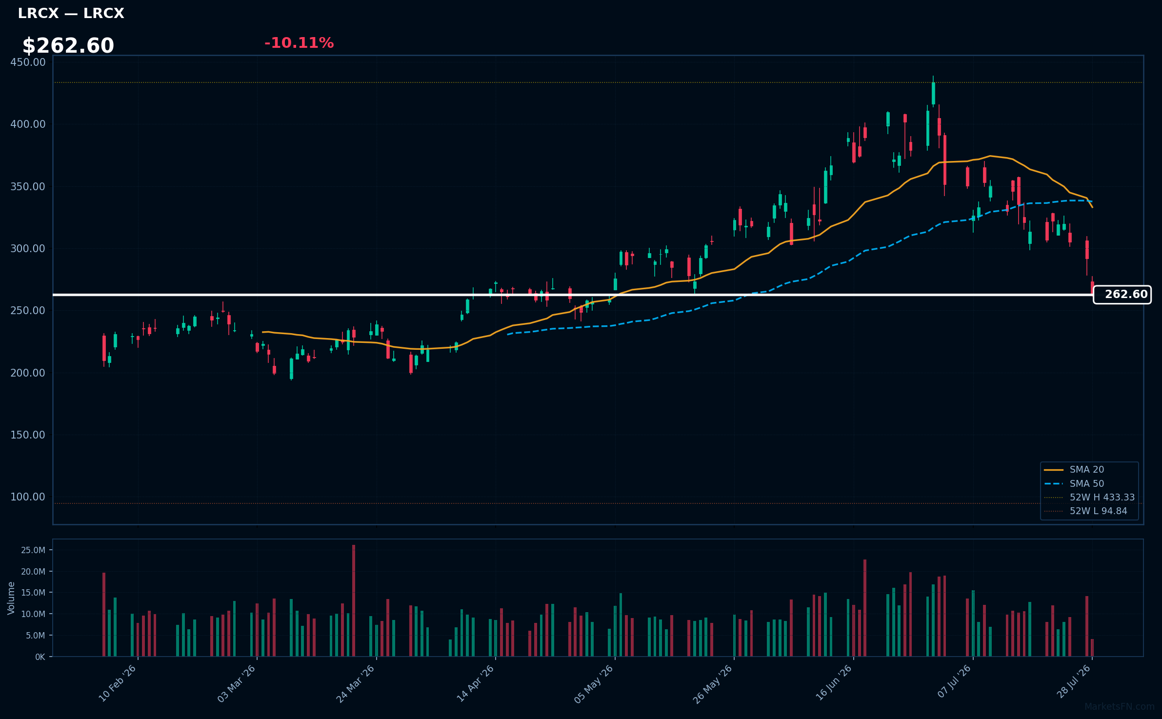1162x719 pixels.
Task: Click the 24 Mar '26 date label
Action: click(x=356, y=683)
